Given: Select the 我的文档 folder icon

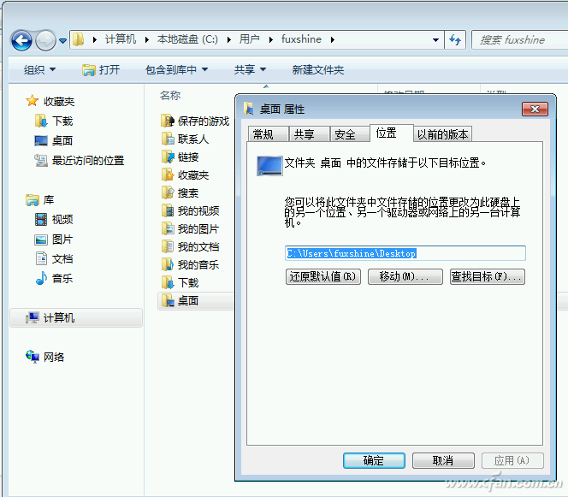Looking at the screenshot, I should (168, 246).
